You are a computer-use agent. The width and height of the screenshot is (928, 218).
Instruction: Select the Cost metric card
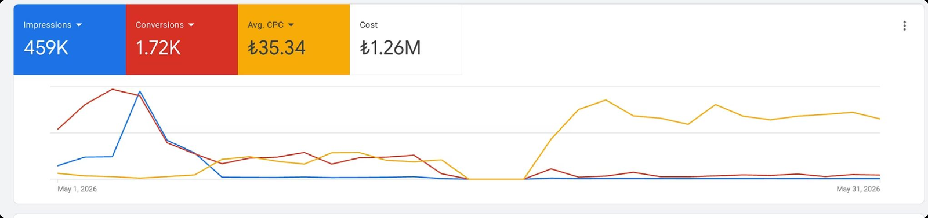pos(406,39)
